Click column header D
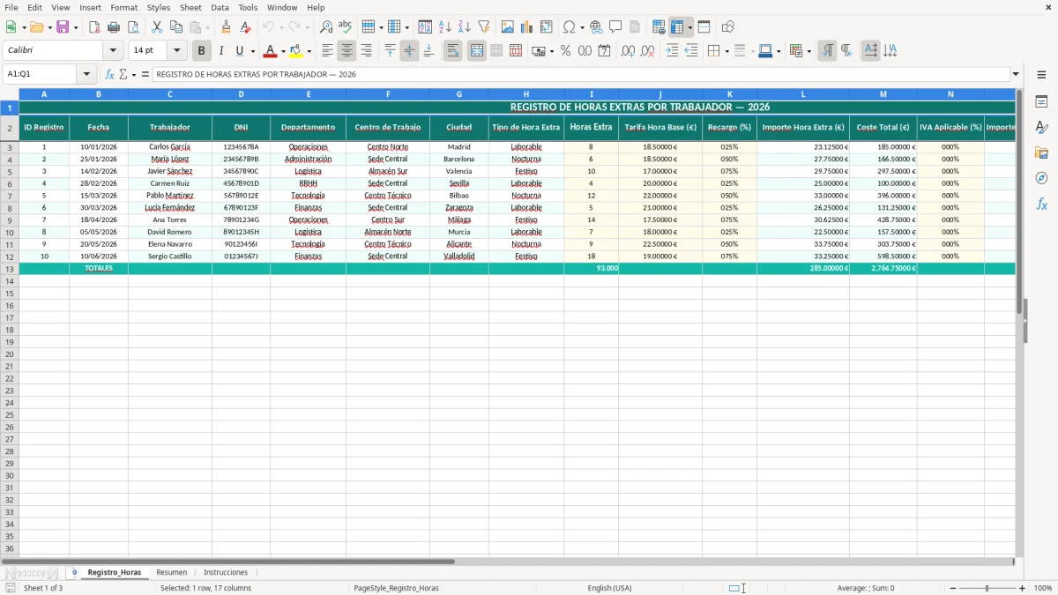The height and width of the screenshot is (595, 1058). coord(241,93)
